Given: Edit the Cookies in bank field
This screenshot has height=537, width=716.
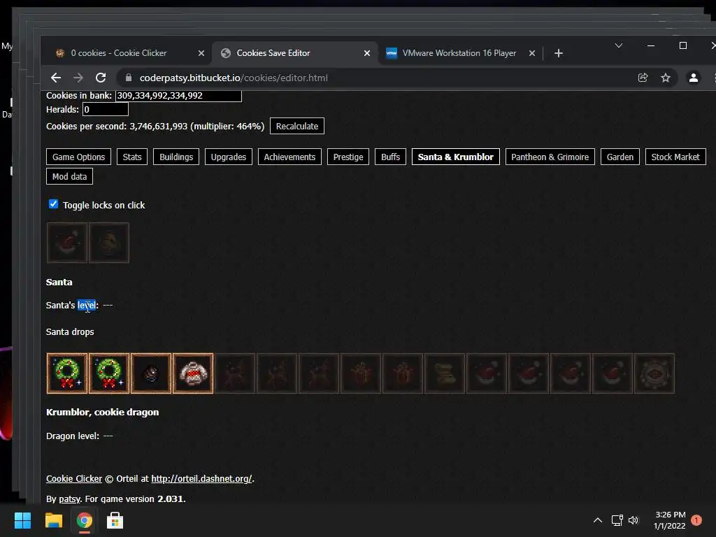Looking at the screenshot, I should [178, 95].
